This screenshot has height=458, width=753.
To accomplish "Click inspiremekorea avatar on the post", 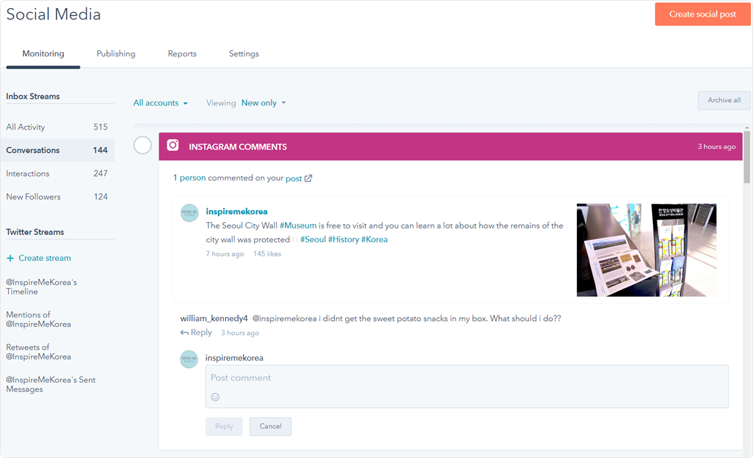I will (190, 213).
